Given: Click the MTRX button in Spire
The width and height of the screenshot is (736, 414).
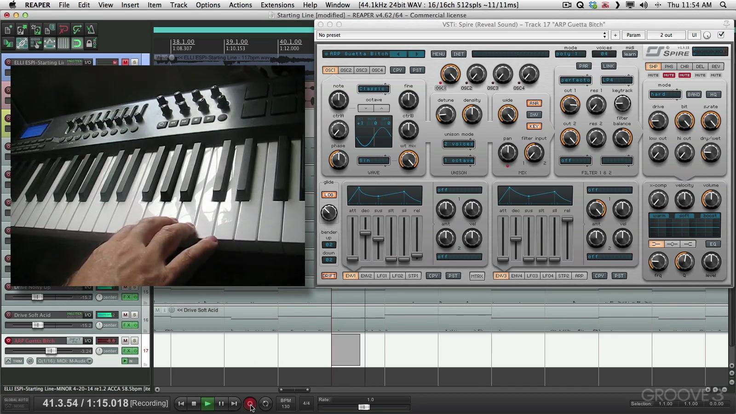Looking at the screenshot, I should coord(477,276).
